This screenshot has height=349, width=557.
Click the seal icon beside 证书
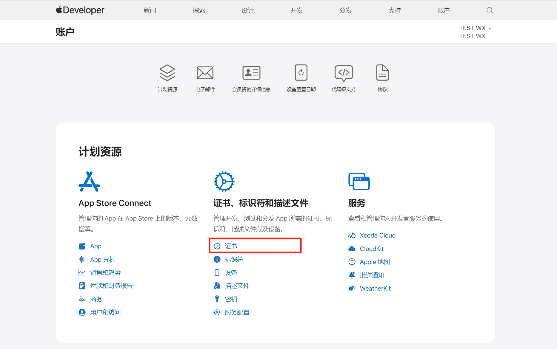pyautogui.click(x=217, y=246)
